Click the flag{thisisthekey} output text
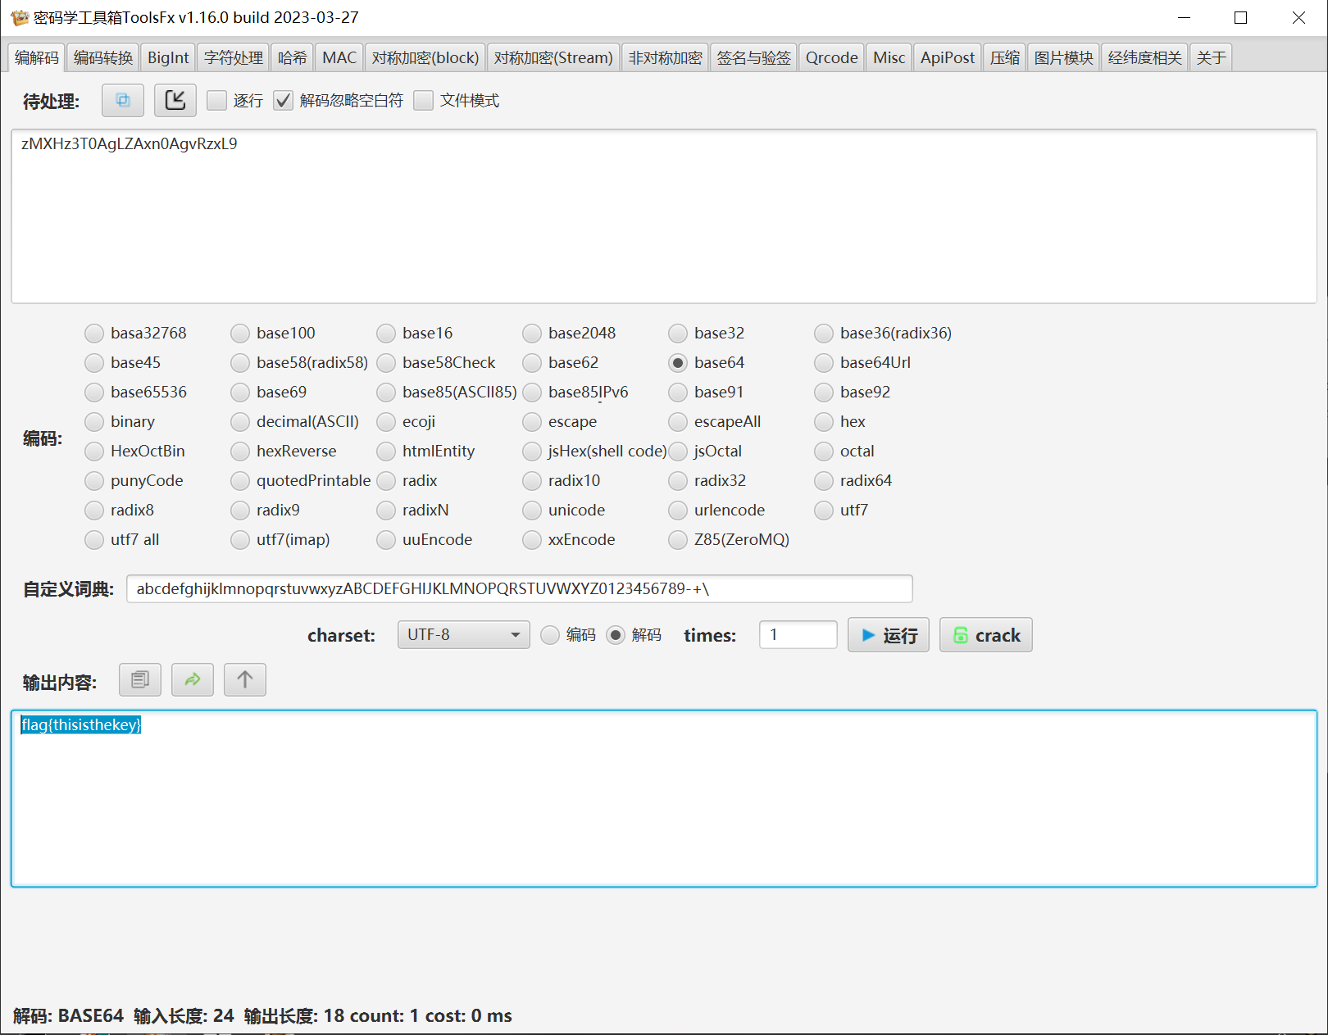The height and width of the screenshot is (1035, 1328). coord(81,724)
